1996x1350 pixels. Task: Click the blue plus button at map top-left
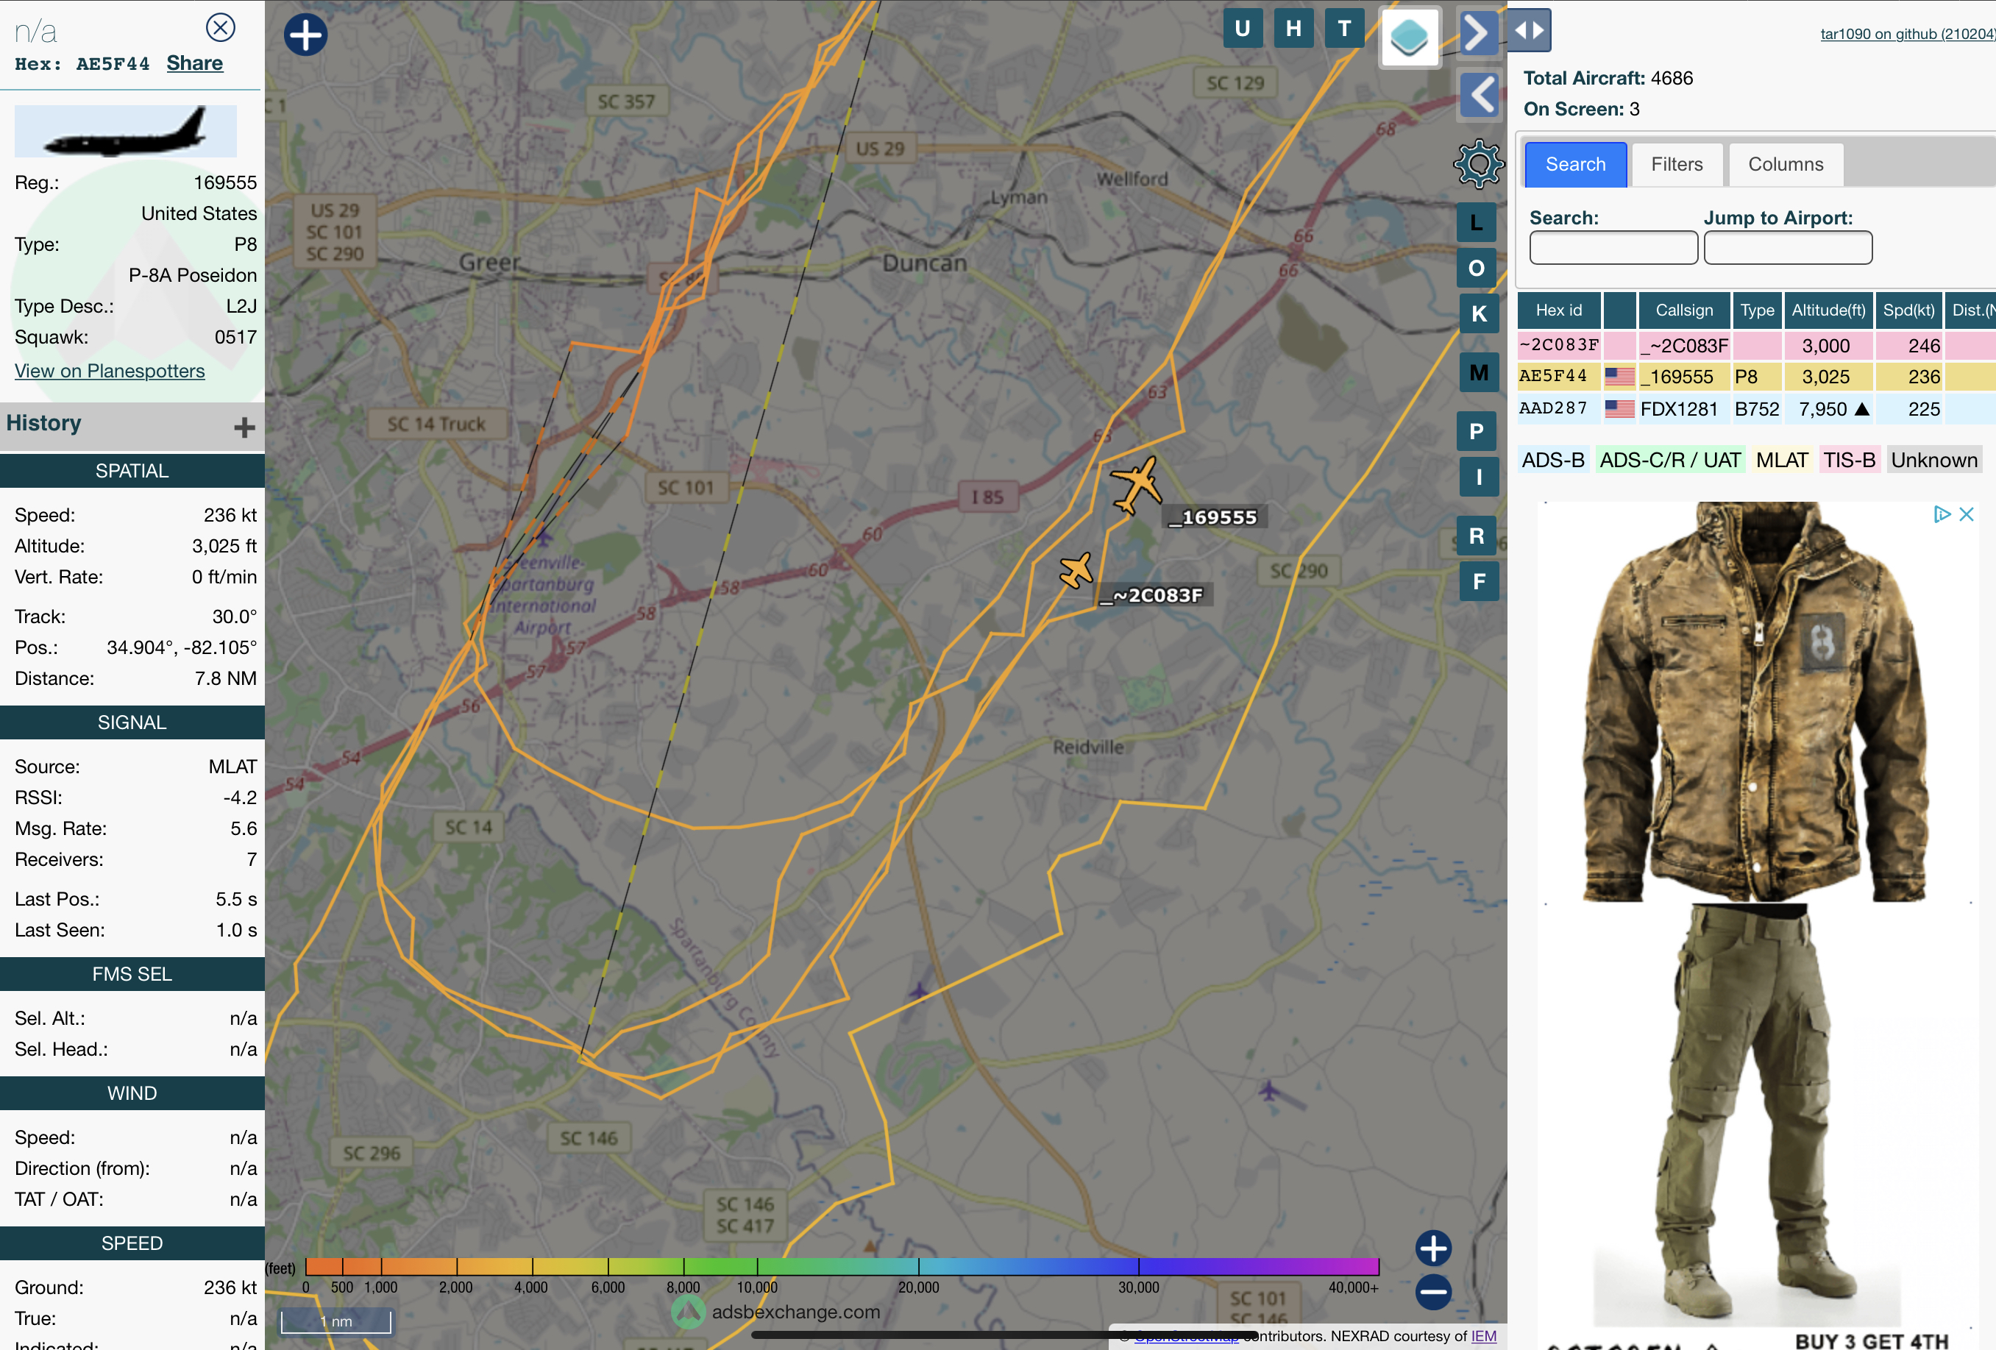click(x=306, y=35)
